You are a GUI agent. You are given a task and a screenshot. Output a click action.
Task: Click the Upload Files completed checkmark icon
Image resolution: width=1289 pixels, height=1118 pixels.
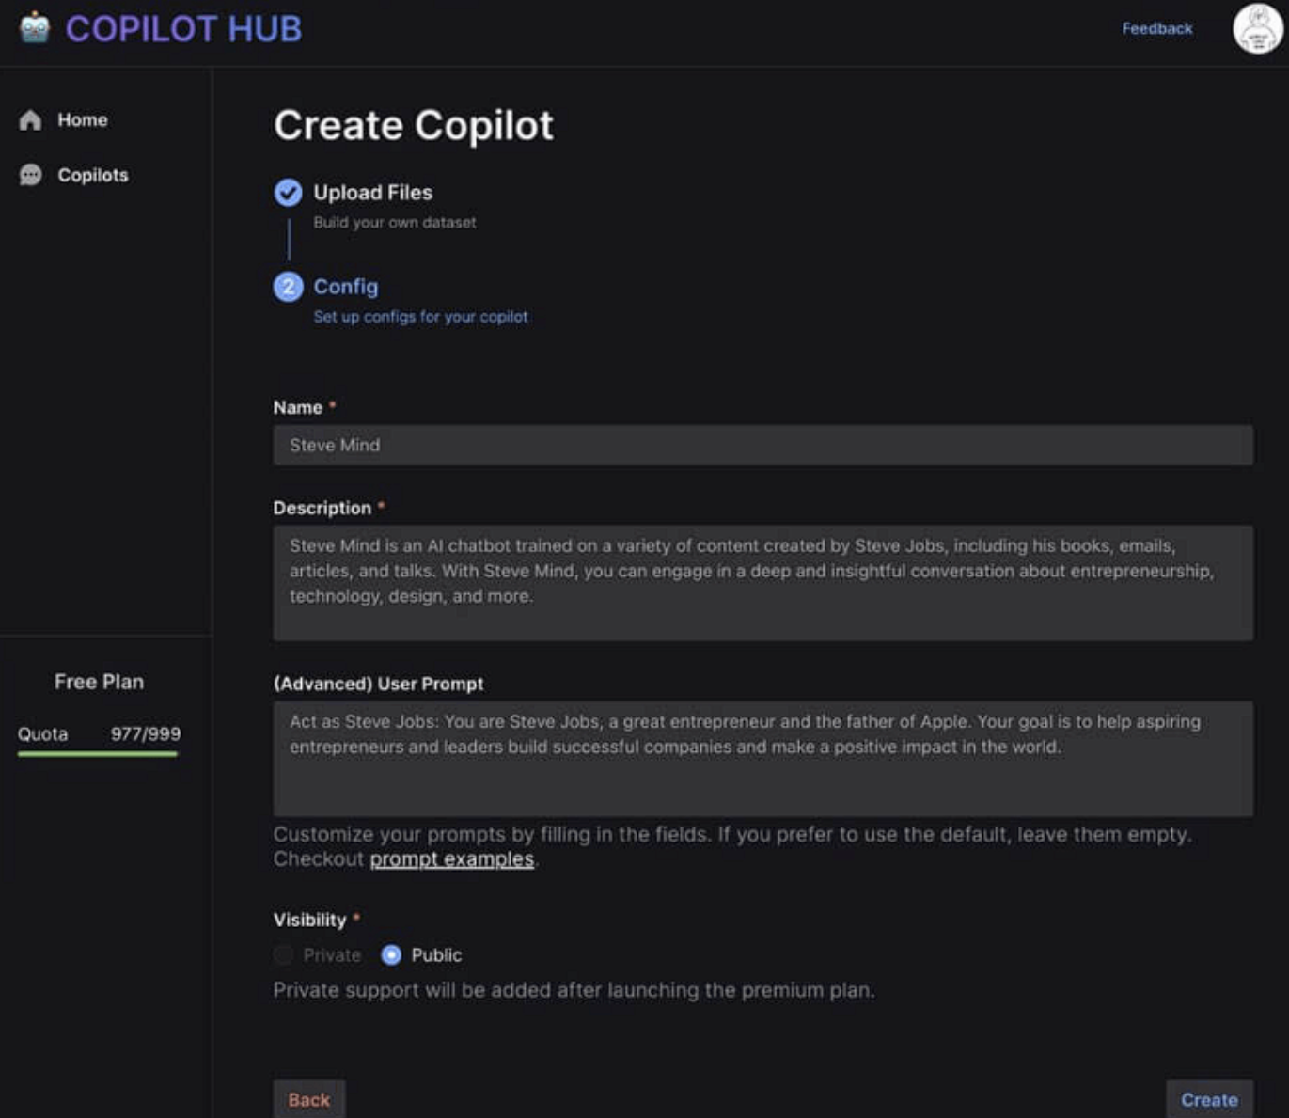click(288, 193)
